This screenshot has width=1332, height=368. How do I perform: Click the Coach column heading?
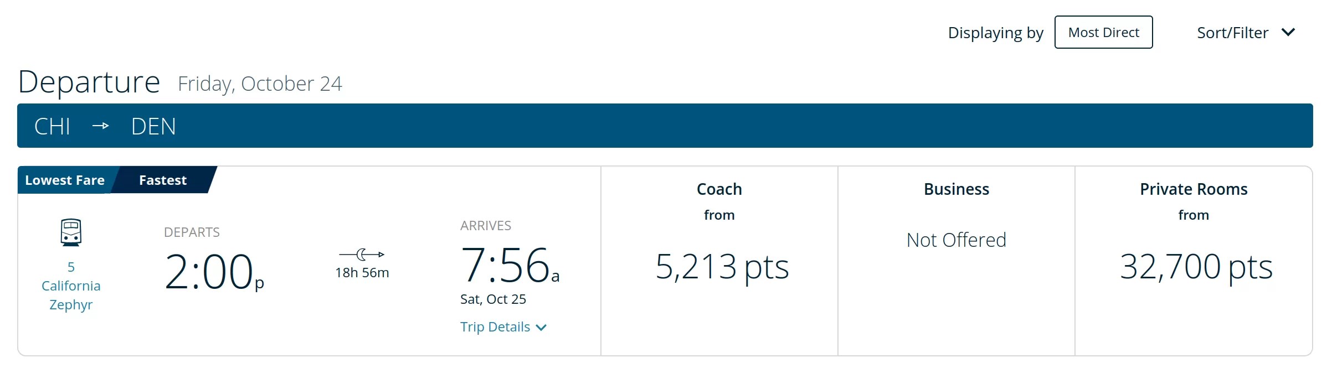719,189
